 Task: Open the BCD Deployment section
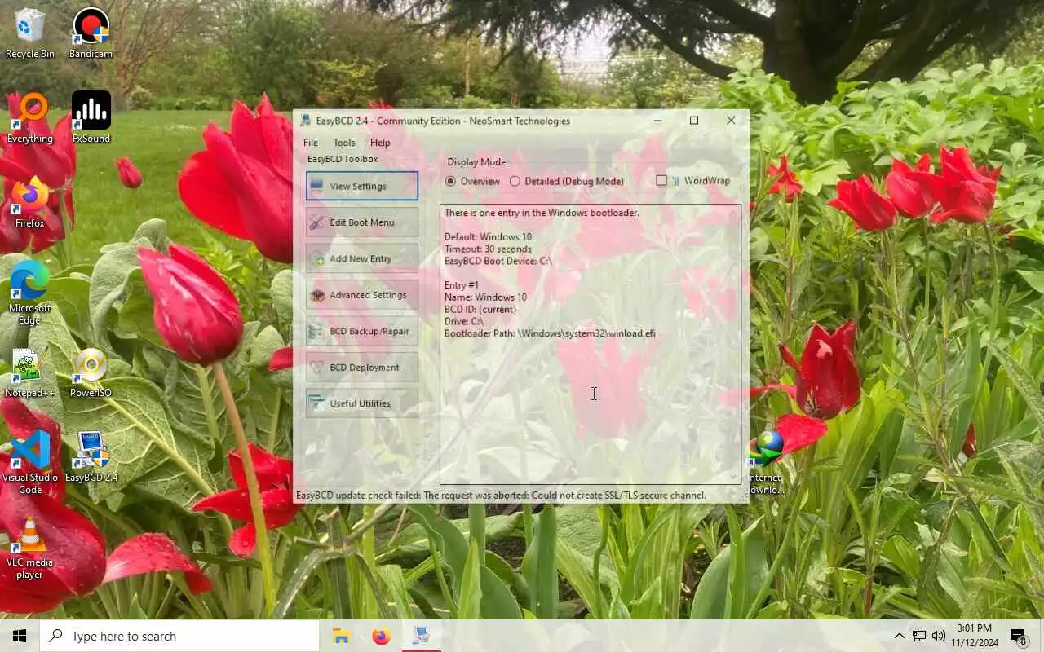(362, 368)
